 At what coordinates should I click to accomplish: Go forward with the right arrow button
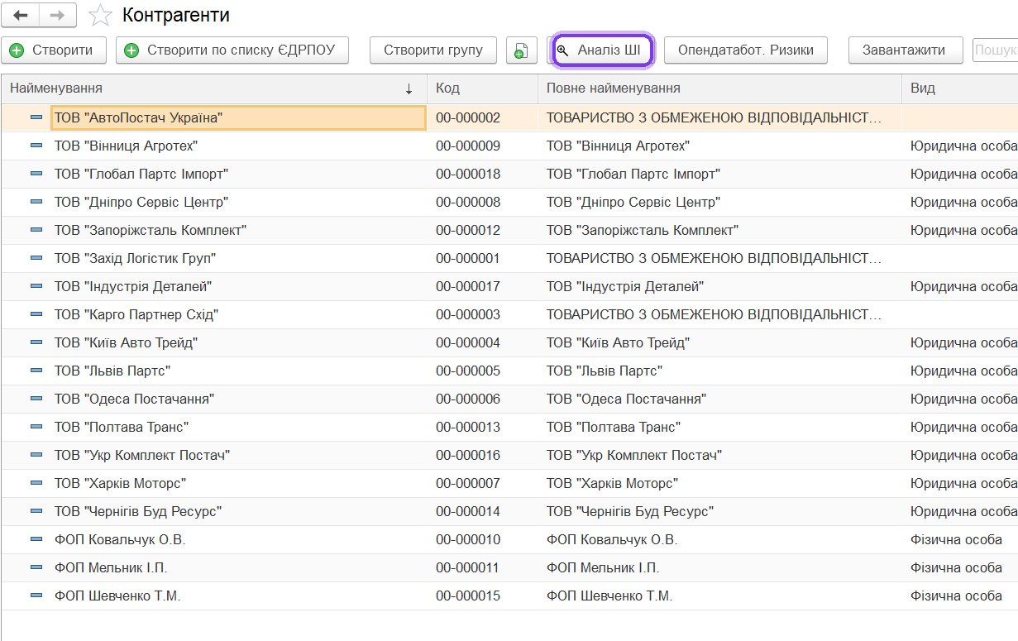57,15
